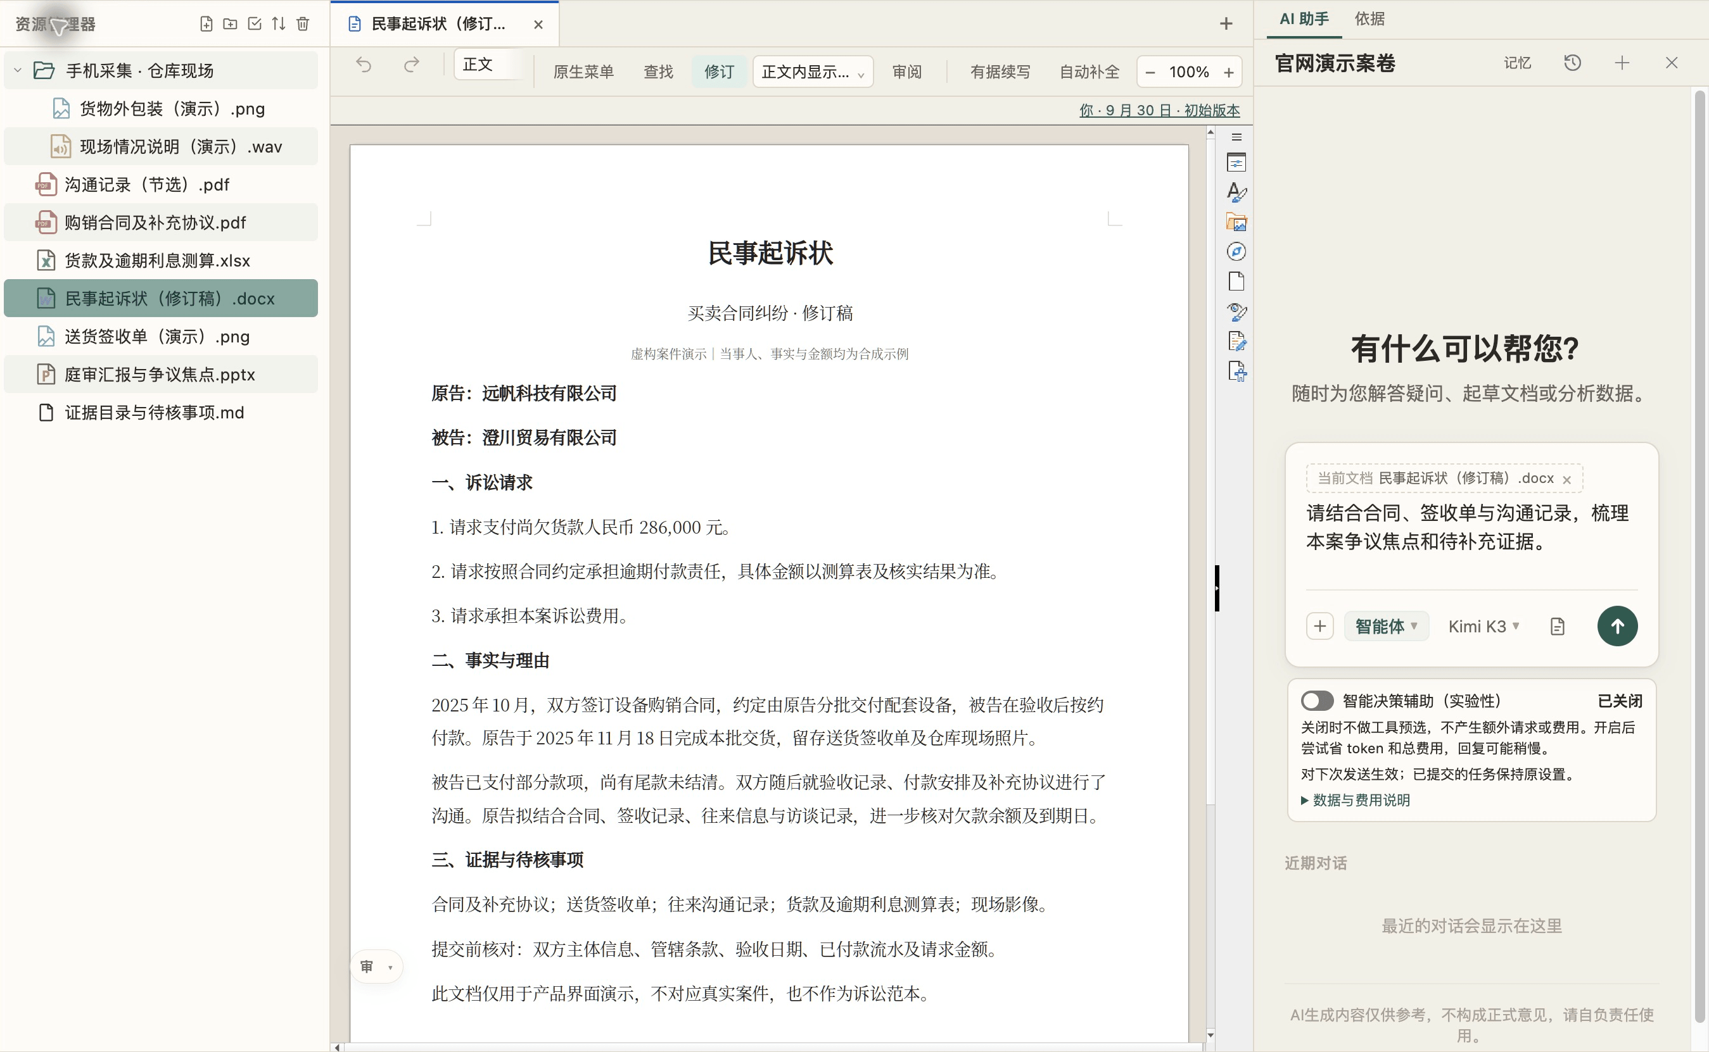The height and width of the screenshot is (1052, 1709).
Task: Click the new file icon in resource manager
Action: [x=206, y=23]
